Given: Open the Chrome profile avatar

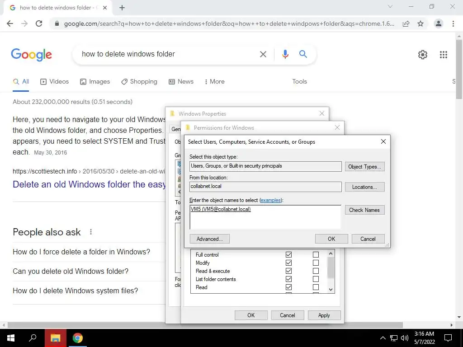Looking at the screenshot, I should tap(439, 23).
